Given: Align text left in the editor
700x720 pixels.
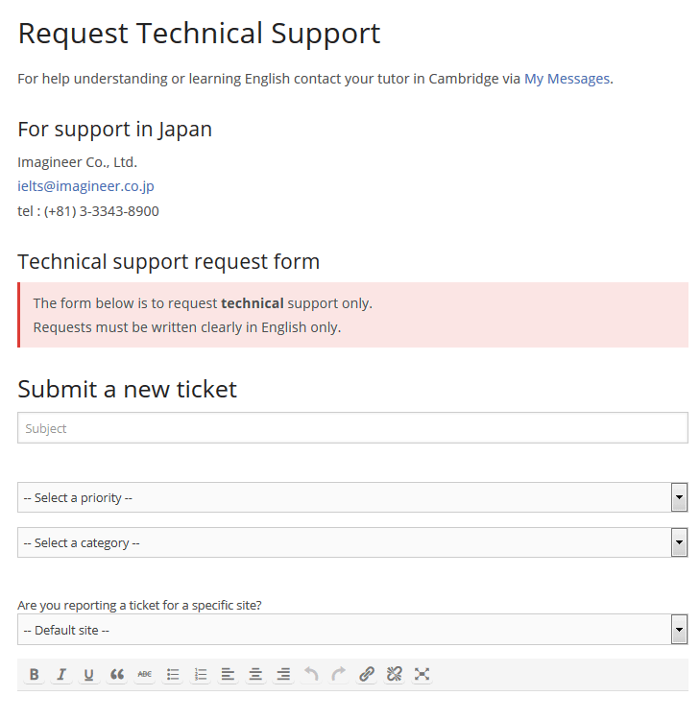Looking at the screenshot, I should 228,675.
